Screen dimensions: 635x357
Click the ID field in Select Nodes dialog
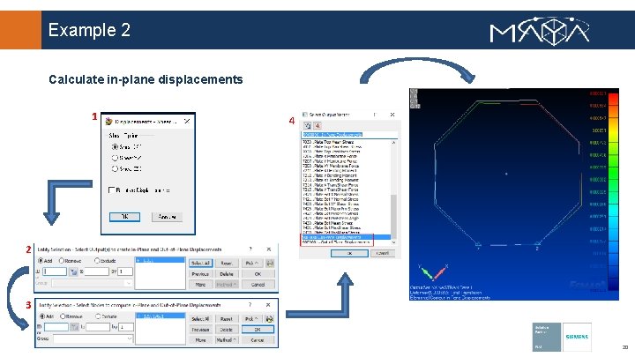coord(56,327)
